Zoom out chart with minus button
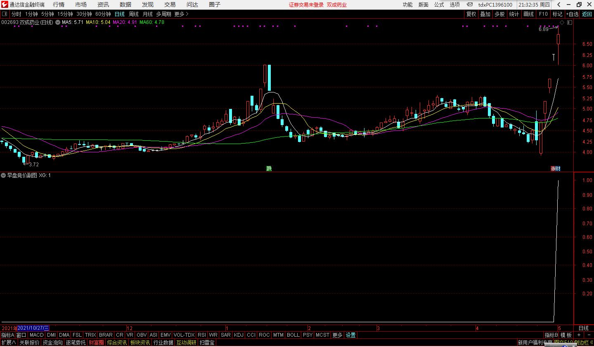 click(589, 335)
